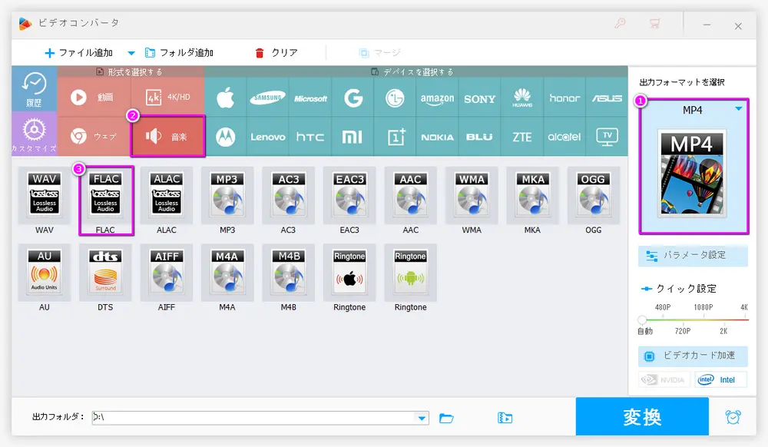Click the quick setting resolution slider
This screenshot has width=768, height=447.
[693, 319]
